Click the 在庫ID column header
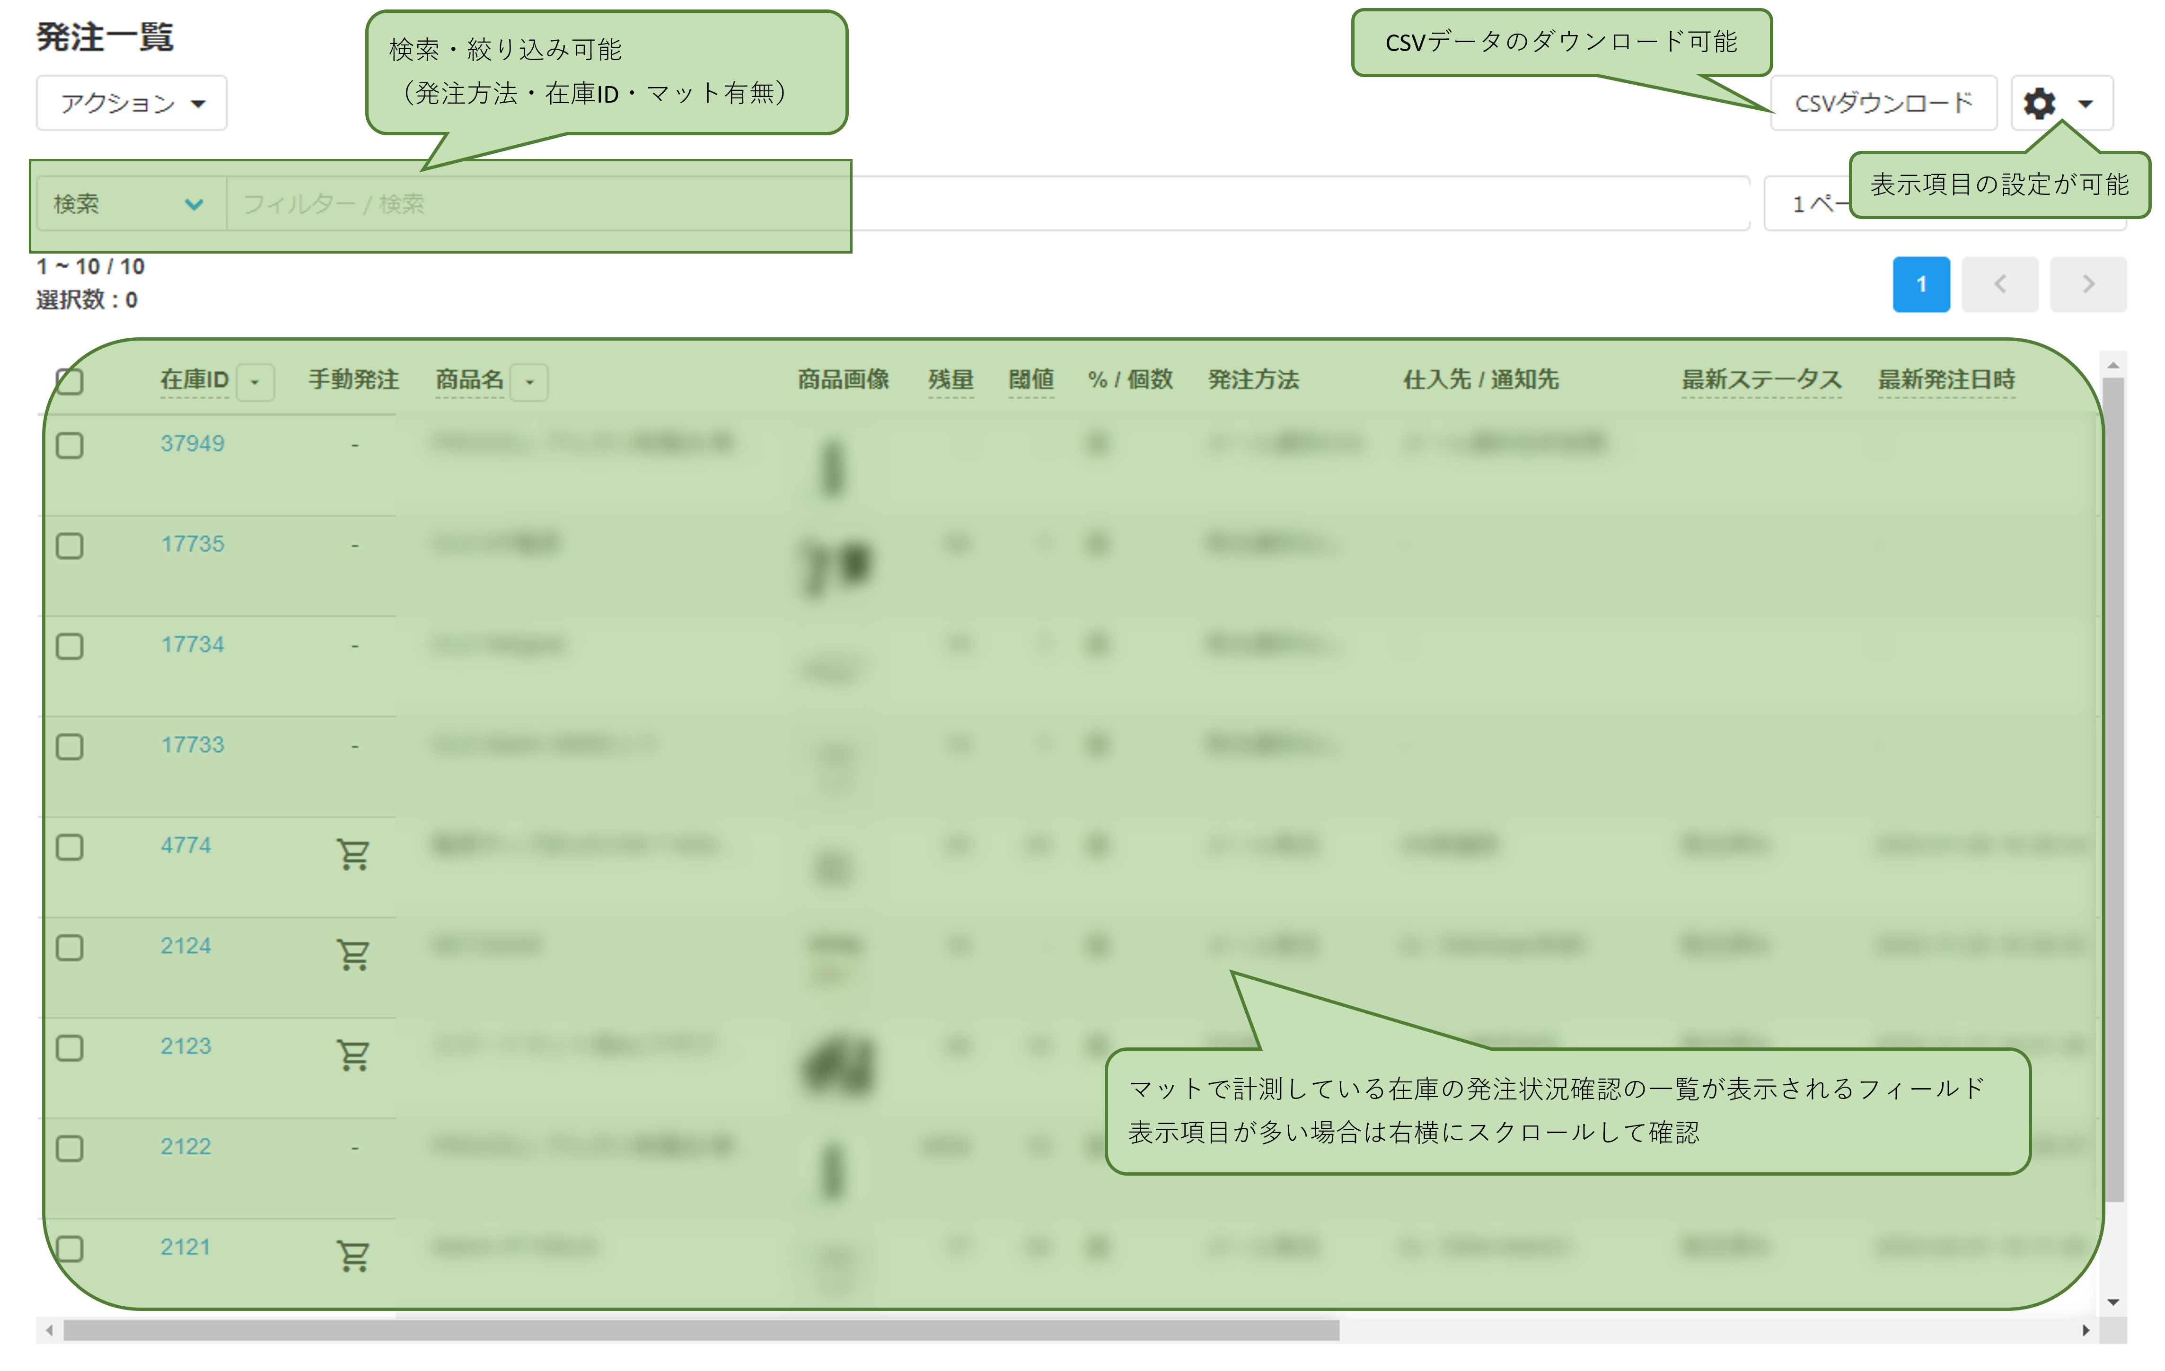 tap(194, 380)
